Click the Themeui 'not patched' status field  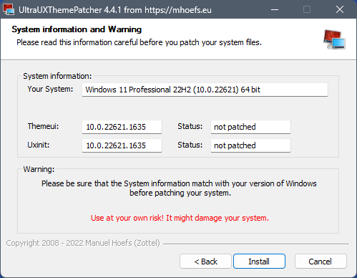click(x=250, y=127)
